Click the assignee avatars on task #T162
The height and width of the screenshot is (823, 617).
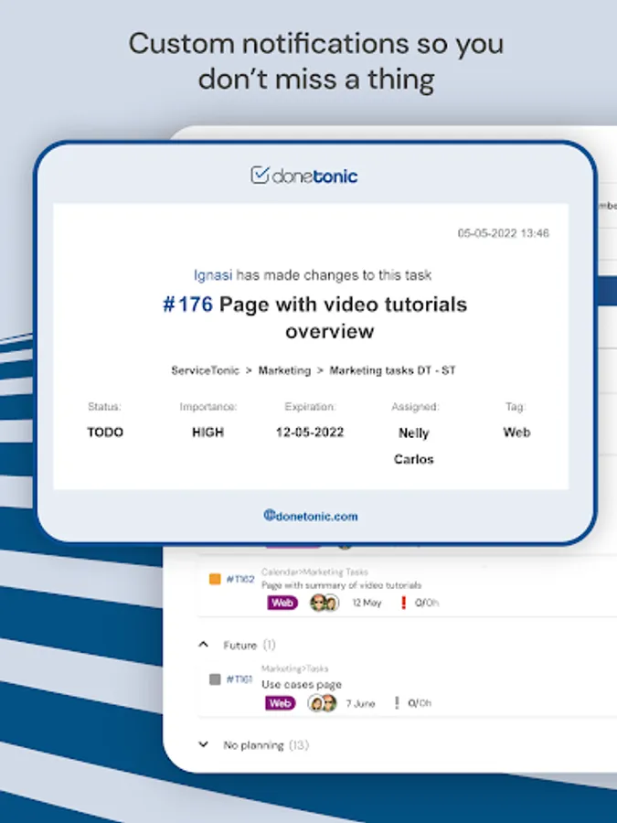(x=324, y=603)
